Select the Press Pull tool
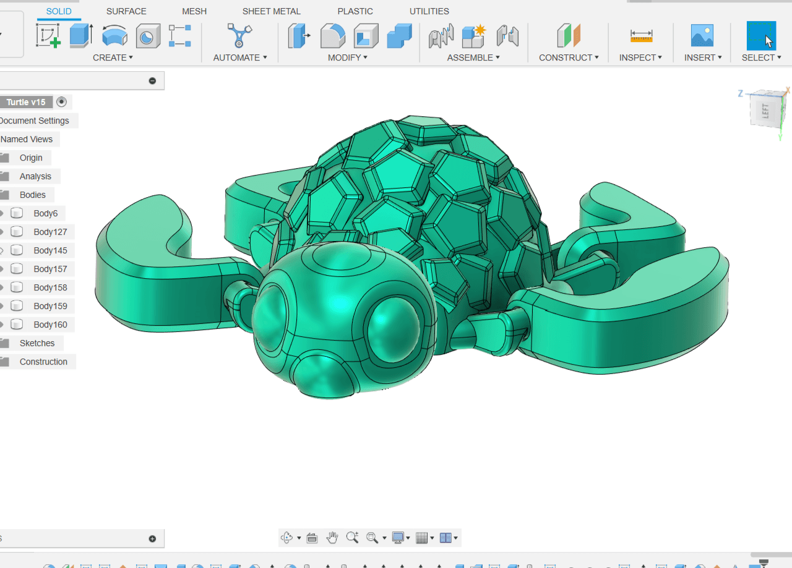792x568 pixels. [x=299, y=36]
